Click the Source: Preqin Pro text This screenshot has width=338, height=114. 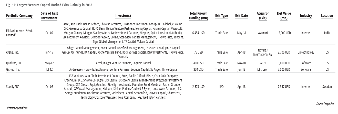(325, 104)
